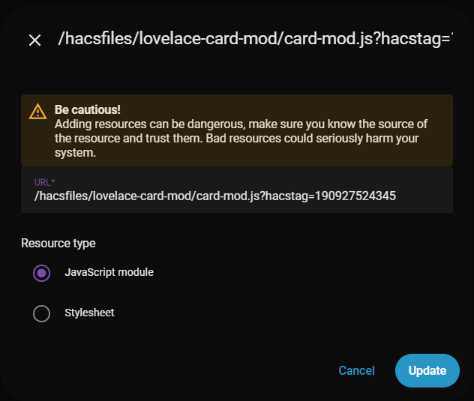The width and height of the screenshot is (474, 401).
Task: Click the word lovelace-card-mod in the URL field
Action: [142, 196]
